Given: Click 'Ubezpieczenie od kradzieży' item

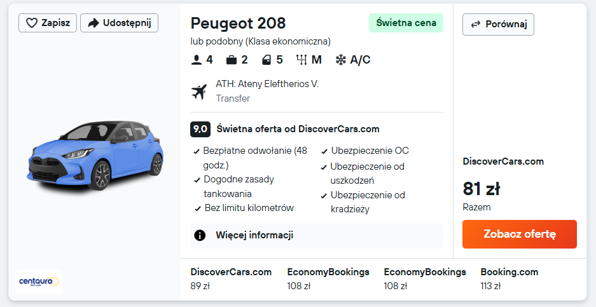Looking at the screenshot, I should click(368, 202).
